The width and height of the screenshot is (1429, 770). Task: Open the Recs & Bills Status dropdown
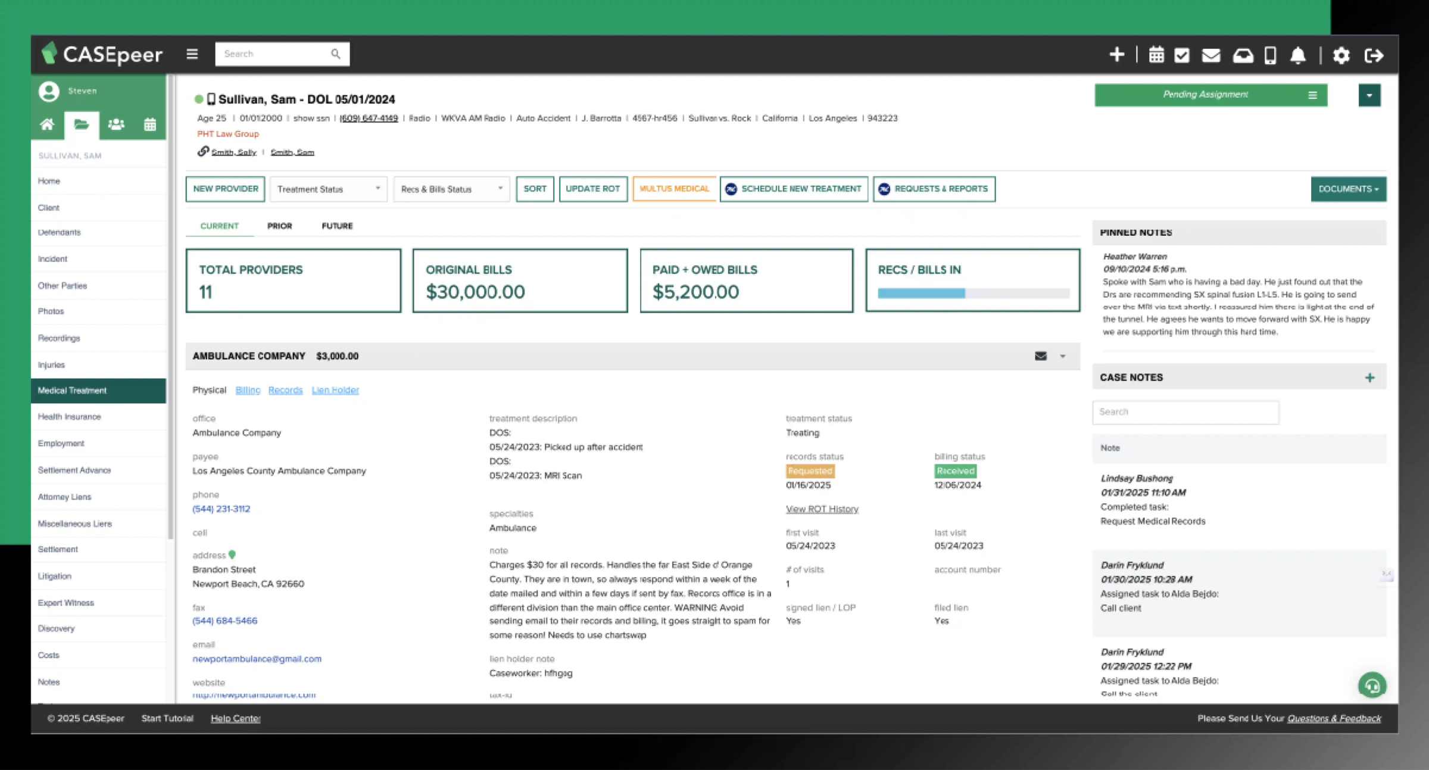(451, 189)
